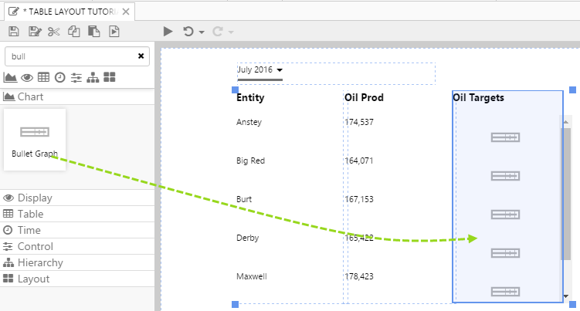Close the Table Layout Tutorial tab
Image resolution: width=580 pixels, height=311 pixels.
(126, 12)
